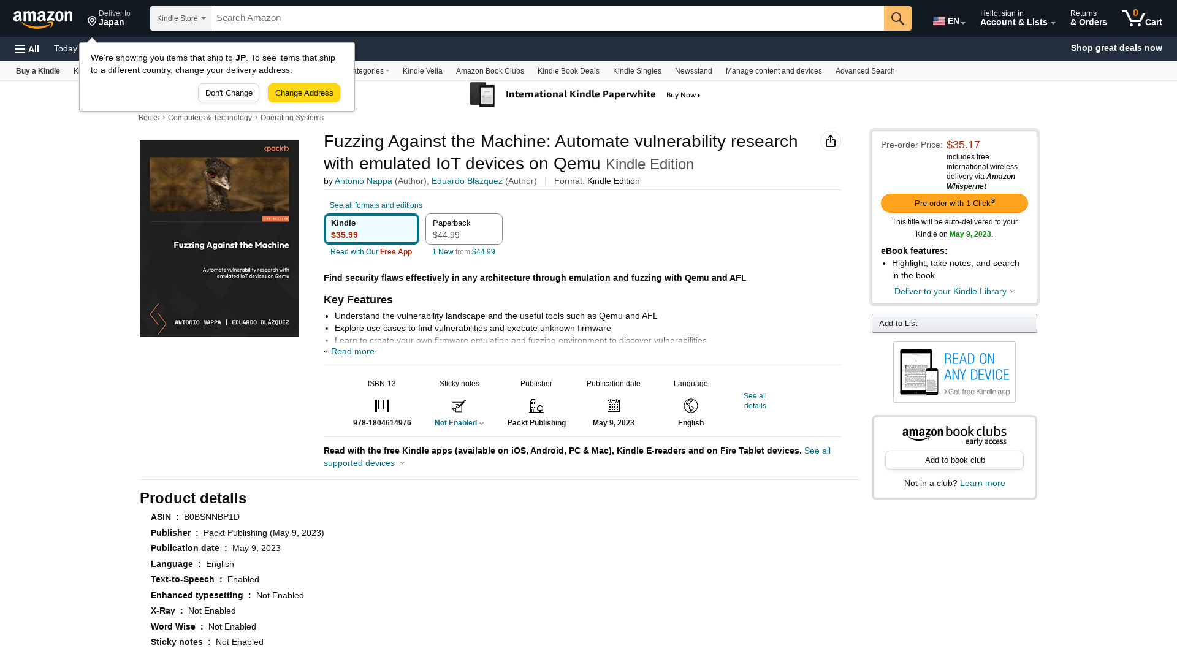The image size is (1177, 662).
Task: Open author Antonio Nappa link
Action: point(364,181)
